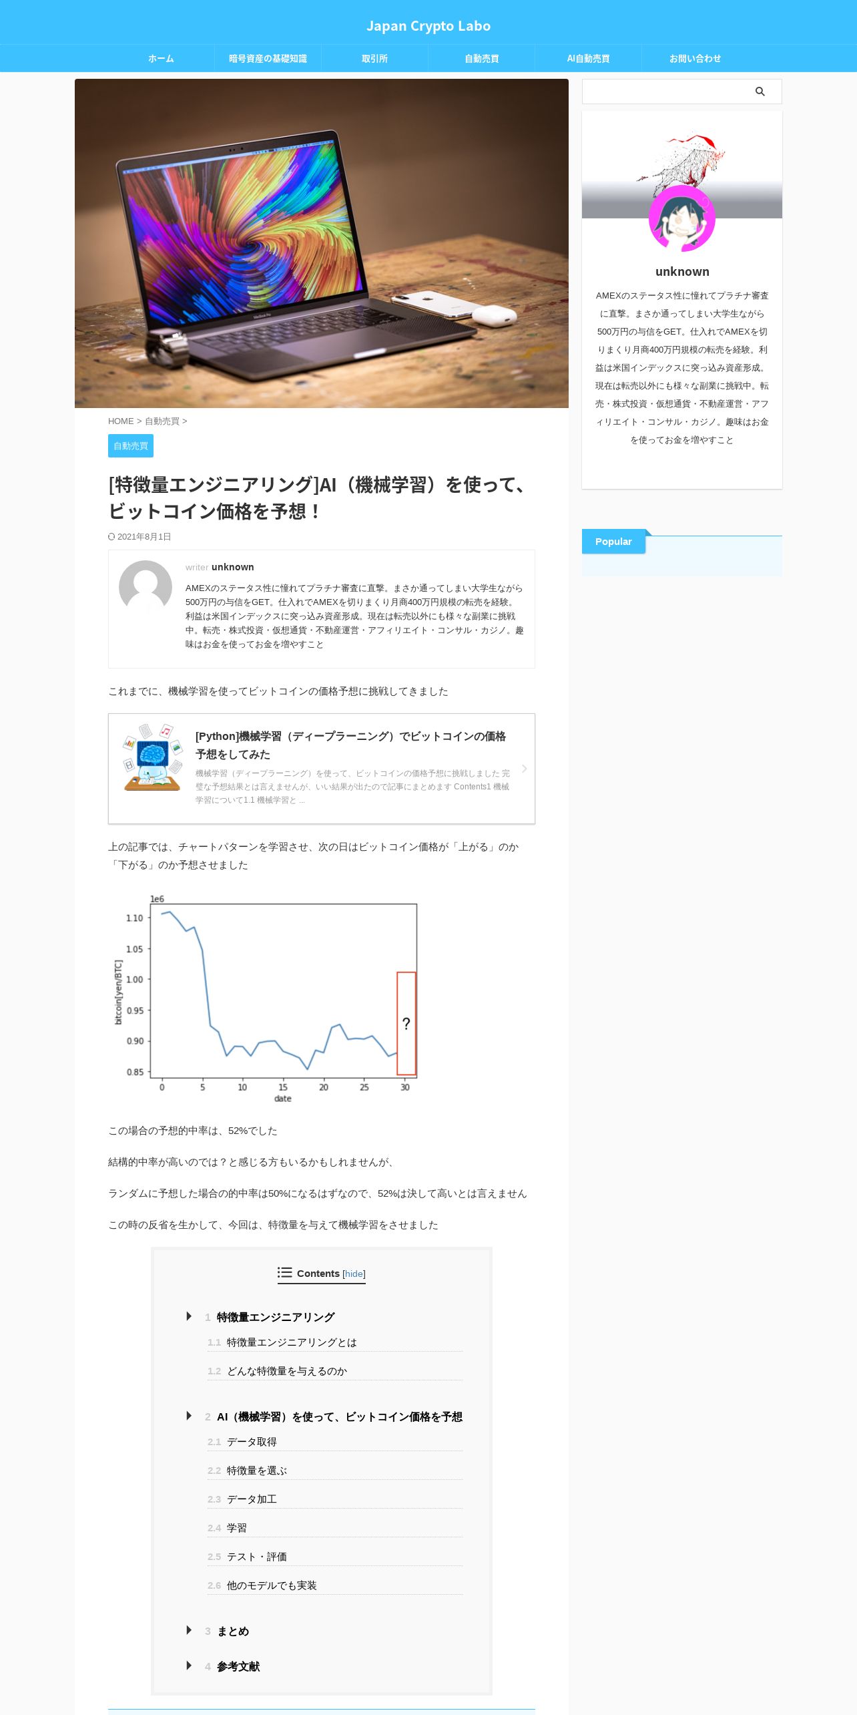Go to HOME in the breadcrumb
Screen dimensions: 857x1715
click(121, 421)
